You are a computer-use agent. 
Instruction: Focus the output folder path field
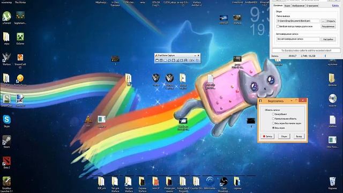point(298,21)
